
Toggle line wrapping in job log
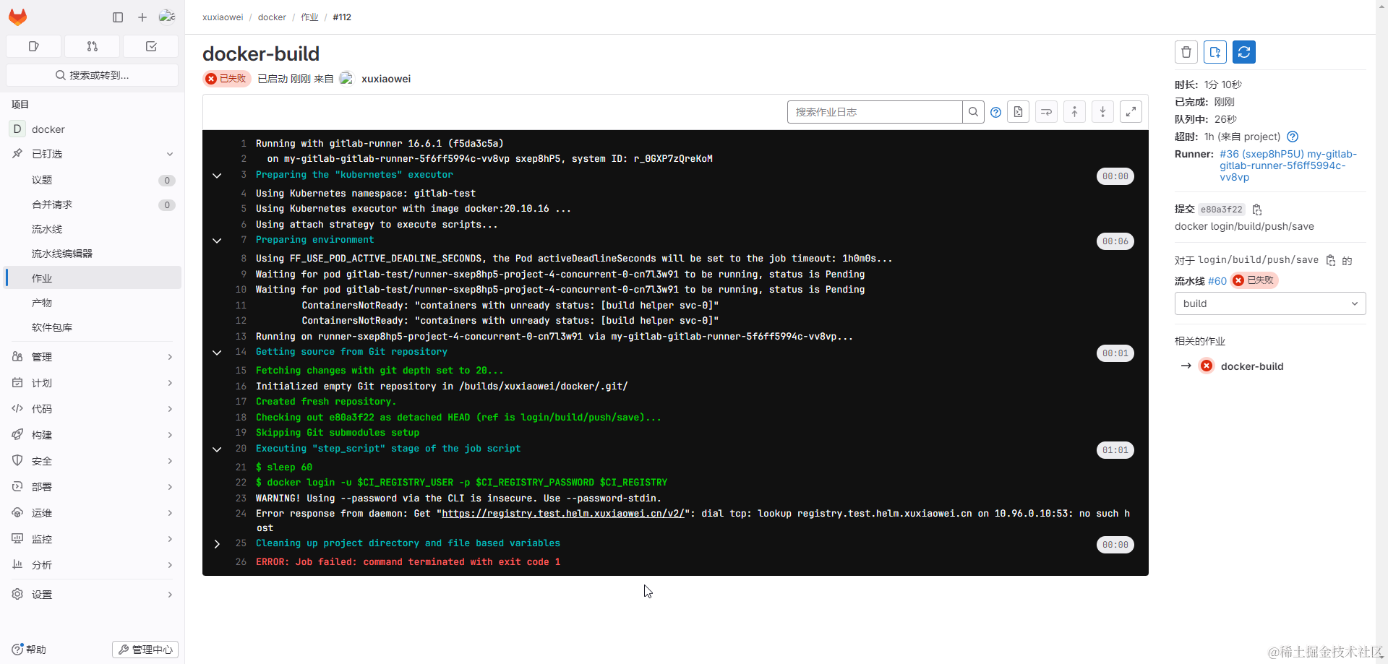coord(1046,111)
